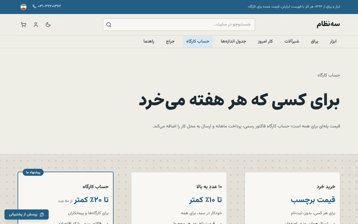Open the user account icon
Image resolution: width=358 pixels, height=224 pixels.
[36, 25]
